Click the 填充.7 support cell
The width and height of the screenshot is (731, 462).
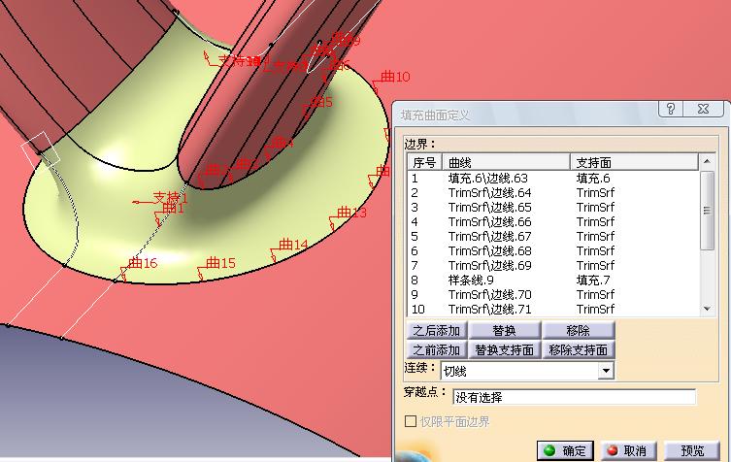pos(593,280)
